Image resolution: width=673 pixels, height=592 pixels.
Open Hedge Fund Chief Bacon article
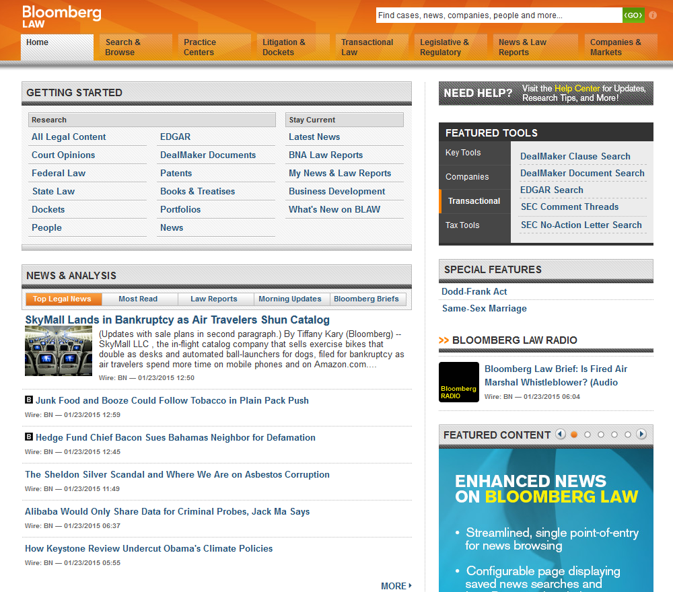175,437
